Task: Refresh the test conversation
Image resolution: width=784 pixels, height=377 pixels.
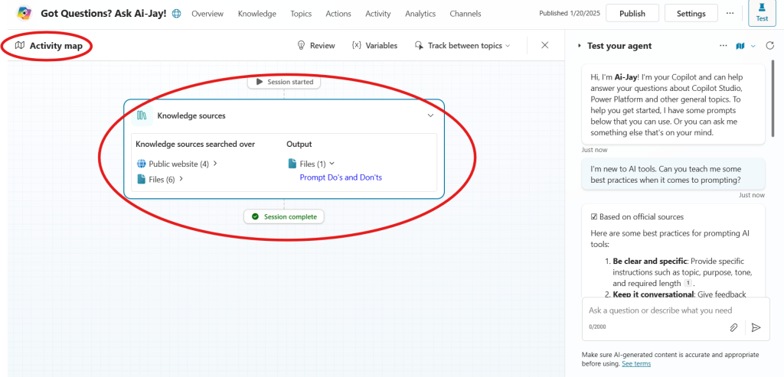Action: coord(770,46)
